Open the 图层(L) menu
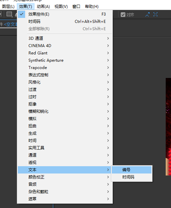 pyautogui.click(x=8, y=7)
